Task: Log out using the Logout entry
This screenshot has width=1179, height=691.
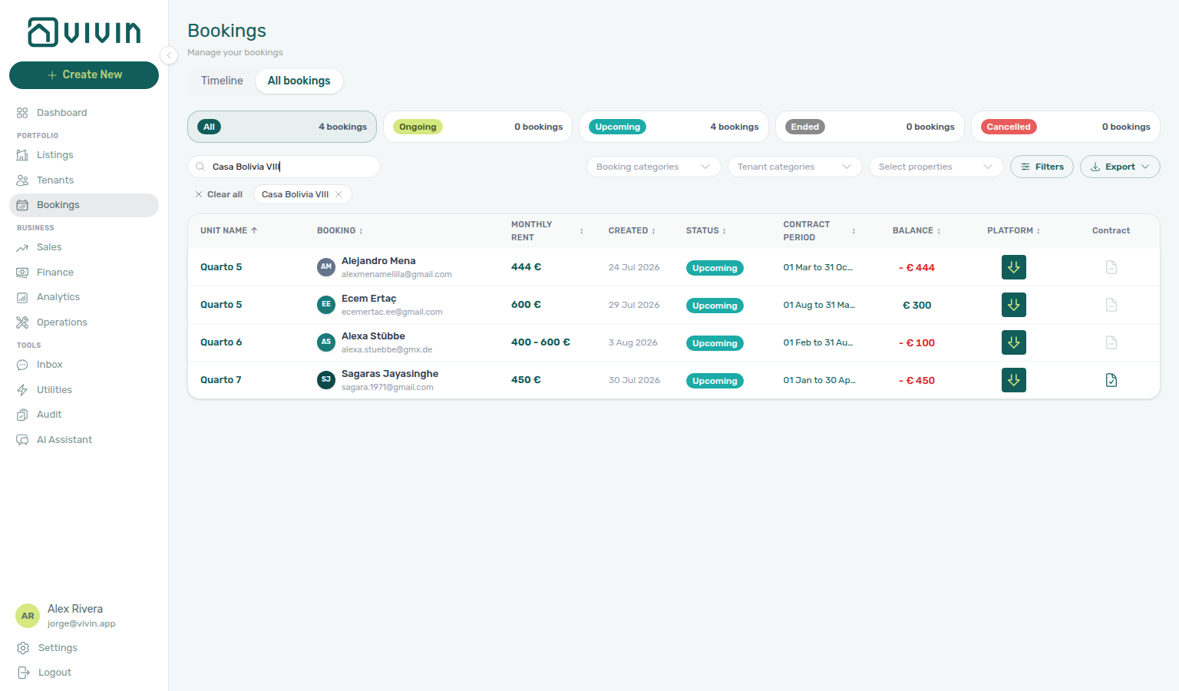Action: point(54,673)
